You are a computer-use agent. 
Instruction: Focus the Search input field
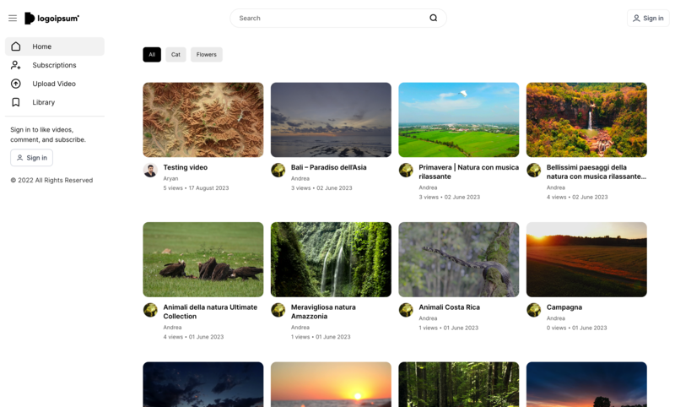pos(329,18)
